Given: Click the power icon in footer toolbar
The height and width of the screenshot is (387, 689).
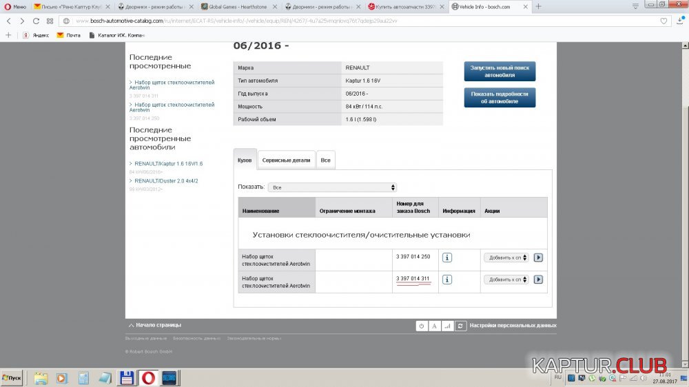Looking at the screenshot, I should [422, 326].
